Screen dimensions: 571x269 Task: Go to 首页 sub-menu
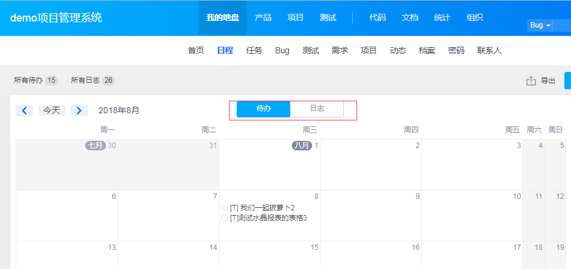(x=196, y=50)
